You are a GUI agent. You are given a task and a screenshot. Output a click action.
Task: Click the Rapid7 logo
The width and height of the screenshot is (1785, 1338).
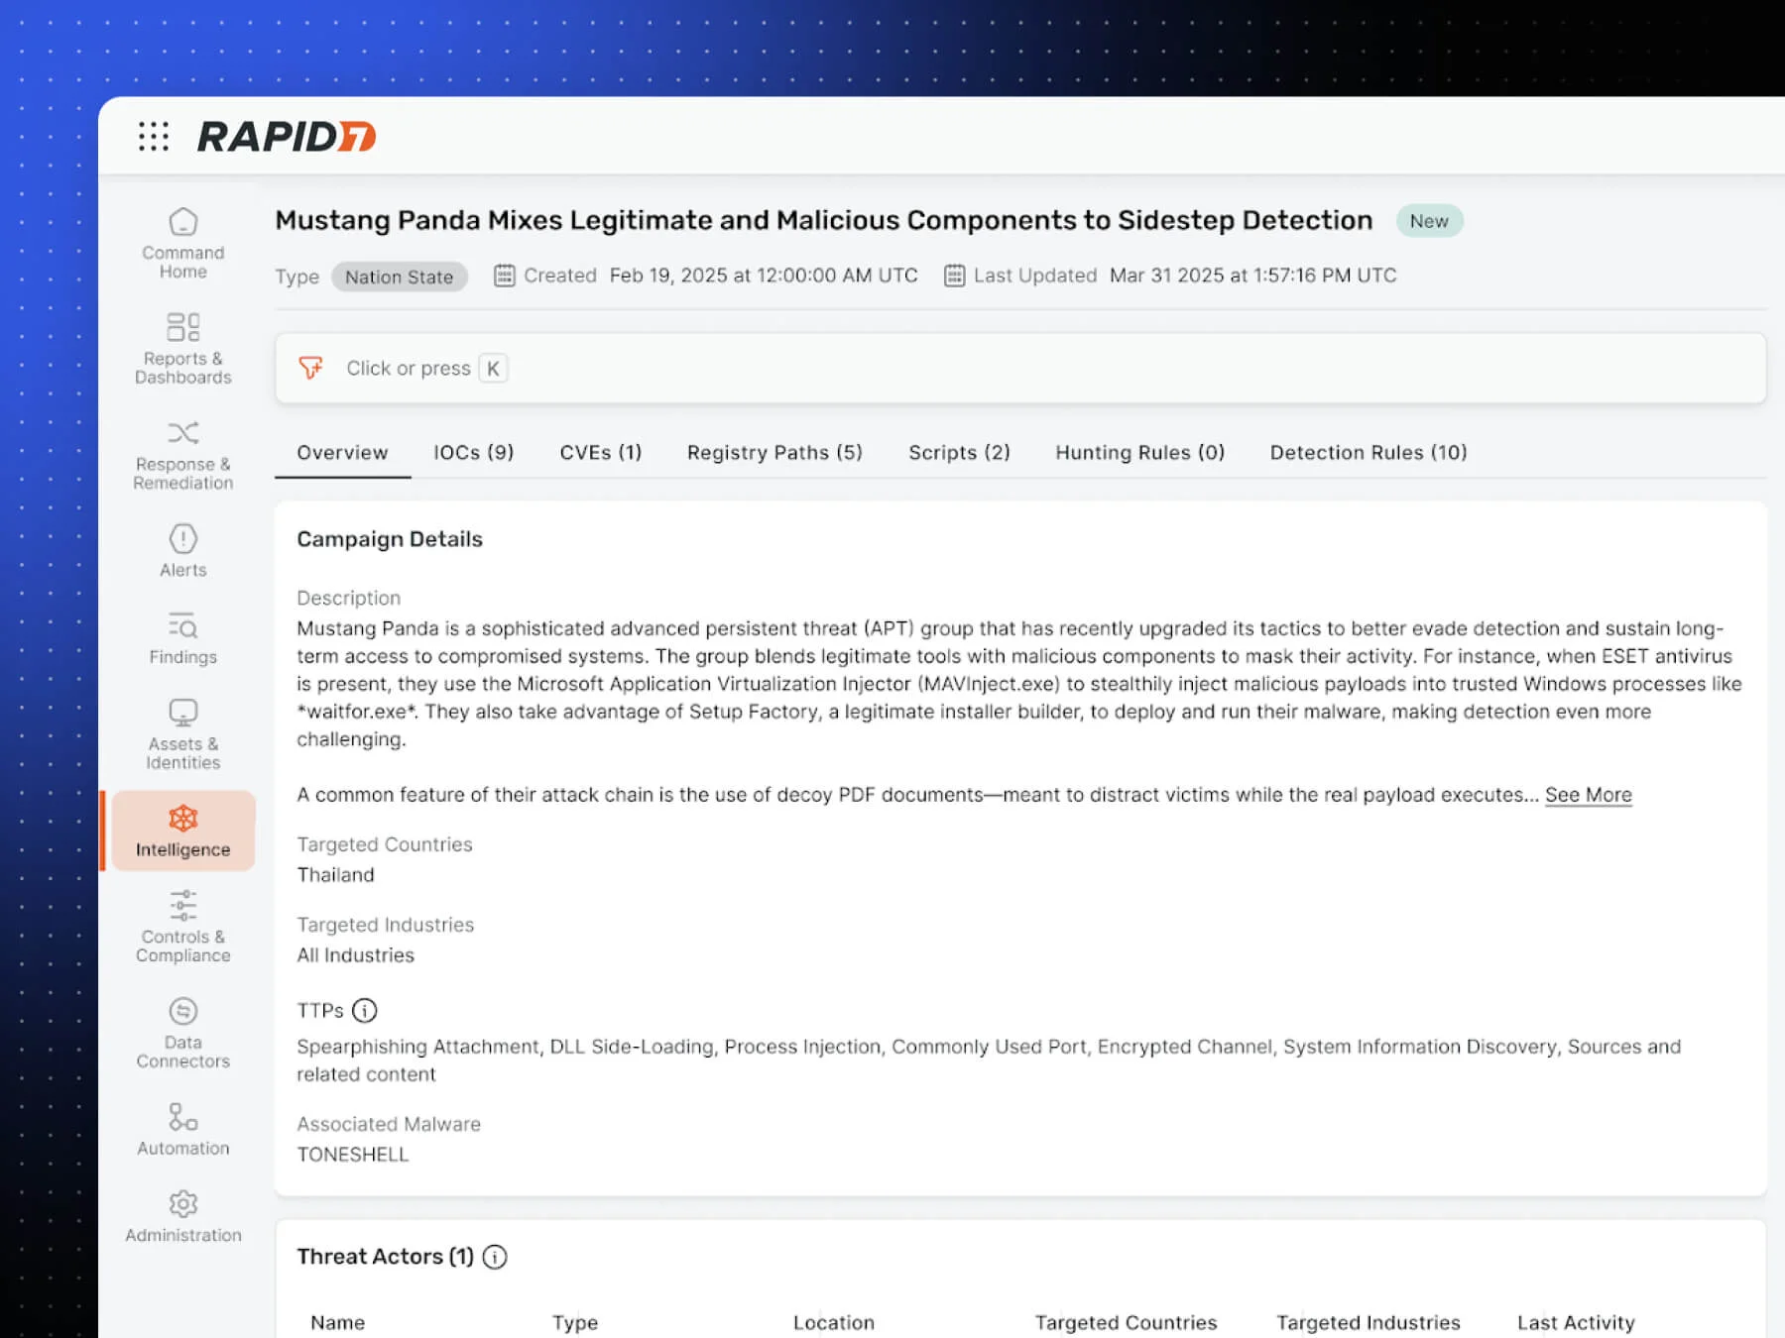click(x=287, y=137)
